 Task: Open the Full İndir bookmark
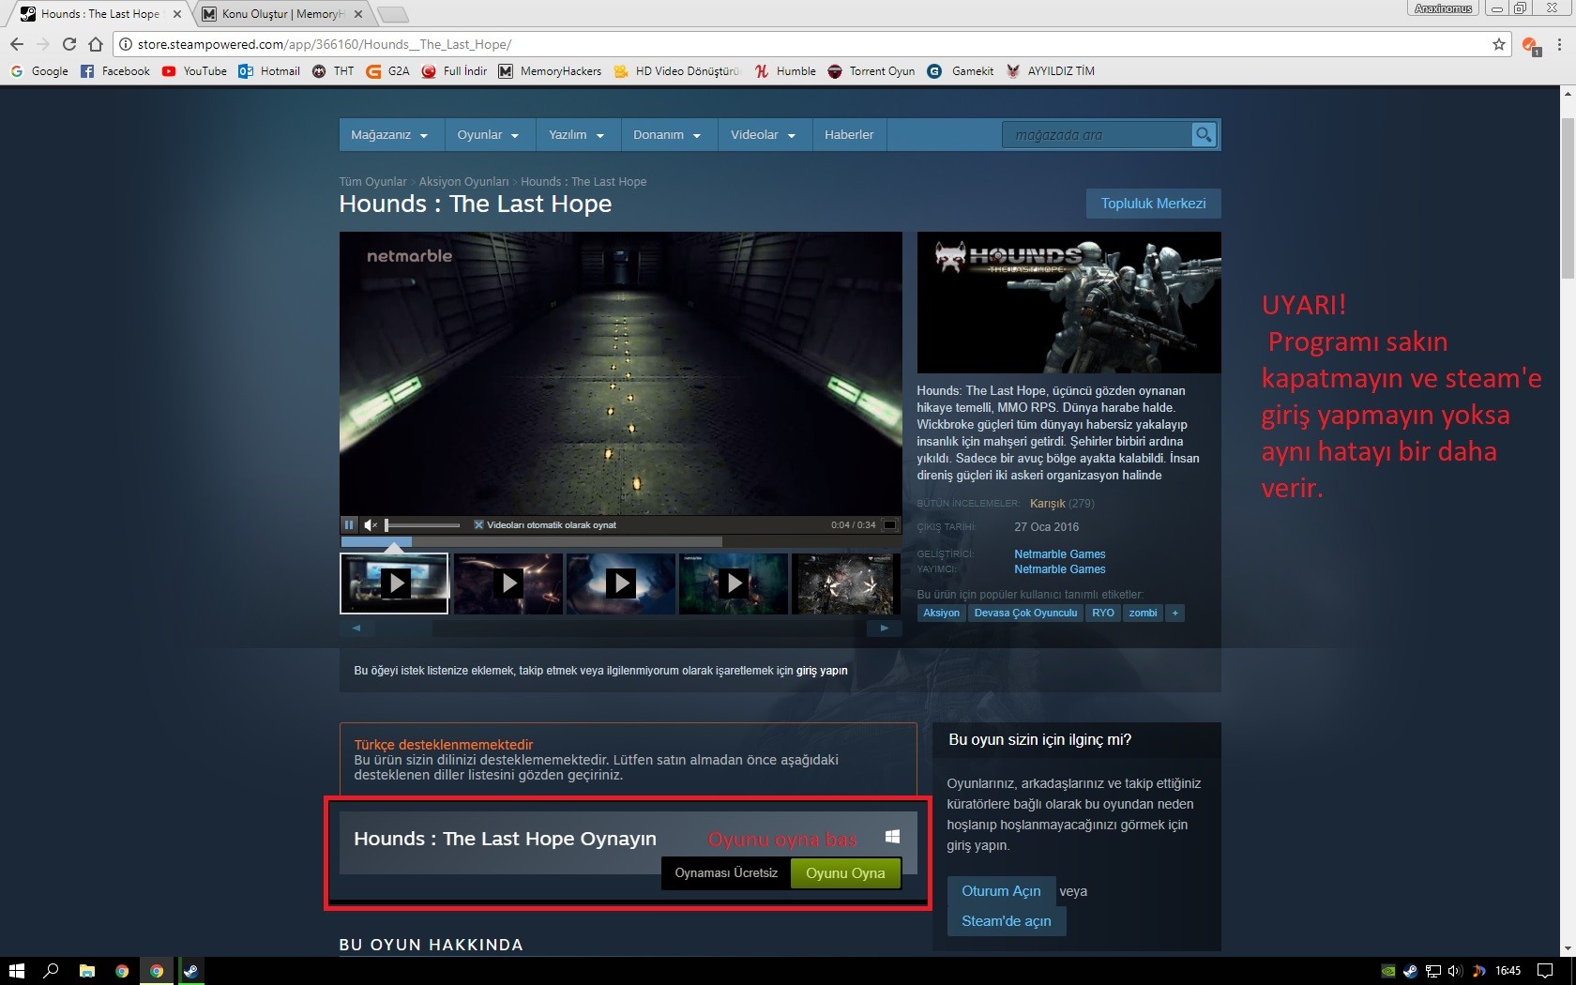pos(454,71)
